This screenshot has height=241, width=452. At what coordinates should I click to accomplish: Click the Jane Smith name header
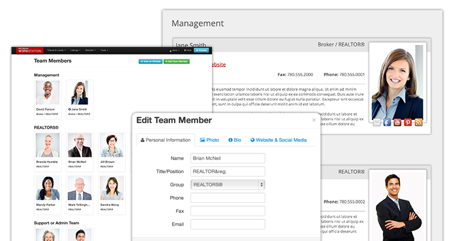coord(190,45)
